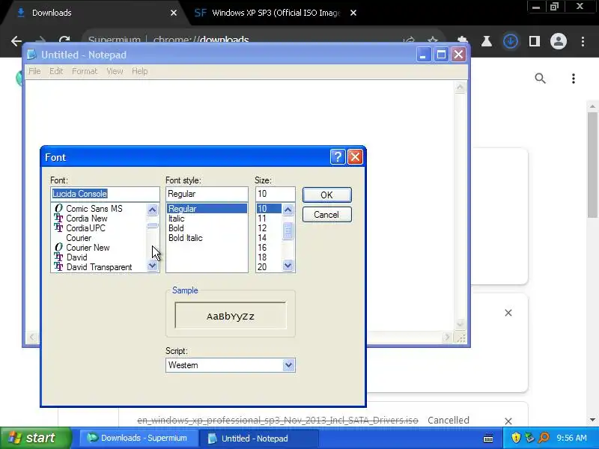The width and height of the screenshot is (599, 449).
Task: Click the Font dialog help question mark icon
Action: tap(338, 157)
